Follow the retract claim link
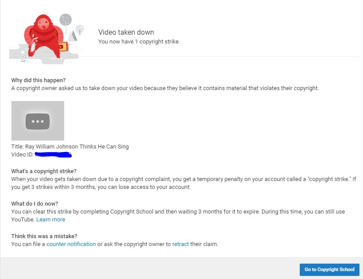 click(180, 244)
